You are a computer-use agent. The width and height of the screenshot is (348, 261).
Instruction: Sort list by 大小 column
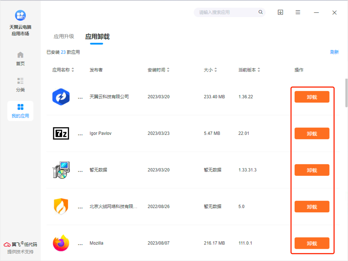211,70
